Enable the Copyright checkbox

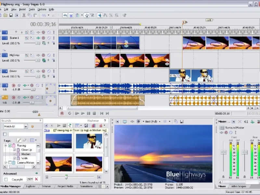click(x=6, y=179)
